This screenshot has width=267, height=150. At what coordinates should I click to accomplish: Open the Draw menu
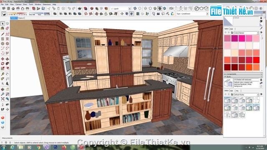[x=25, y=5]
